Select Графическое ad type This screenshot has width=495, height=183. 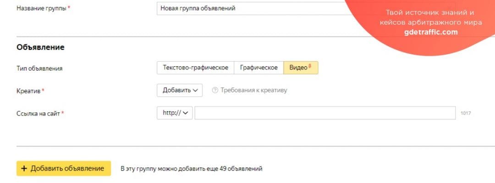(x=258, y=68)
